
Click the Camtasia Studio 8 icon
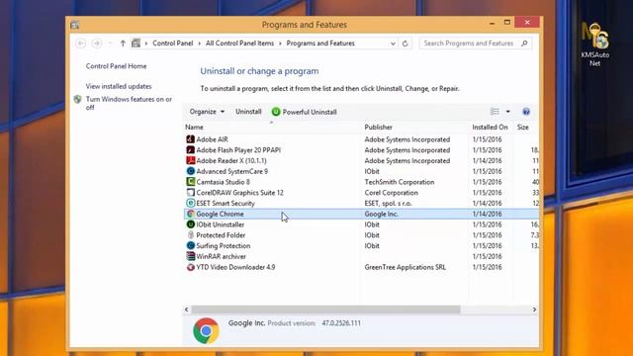[x=191, y=182]
